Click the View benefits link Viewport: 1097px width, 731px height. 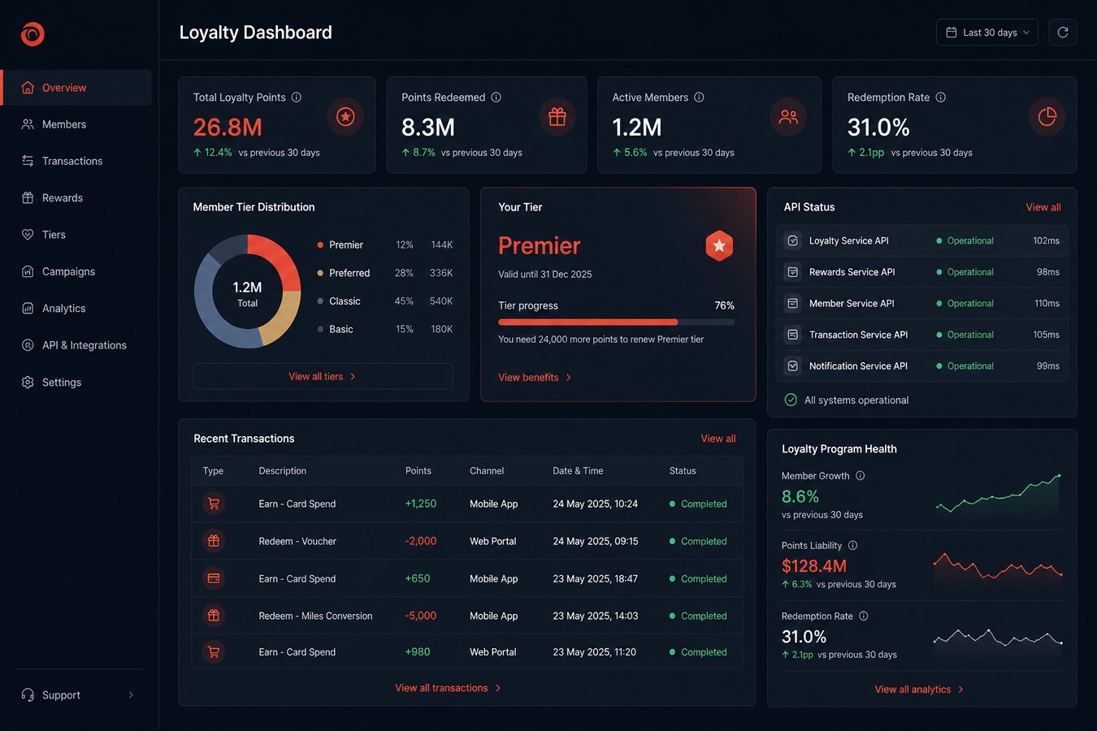coord(535,378)
